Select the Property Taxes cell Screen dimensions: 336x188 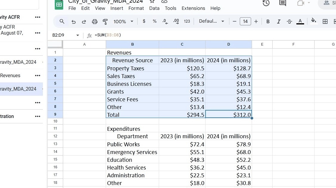tap(133, 68)
